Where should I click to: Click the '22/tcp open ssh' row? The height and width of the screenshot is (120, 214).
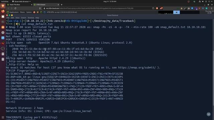tap(69, 43)
